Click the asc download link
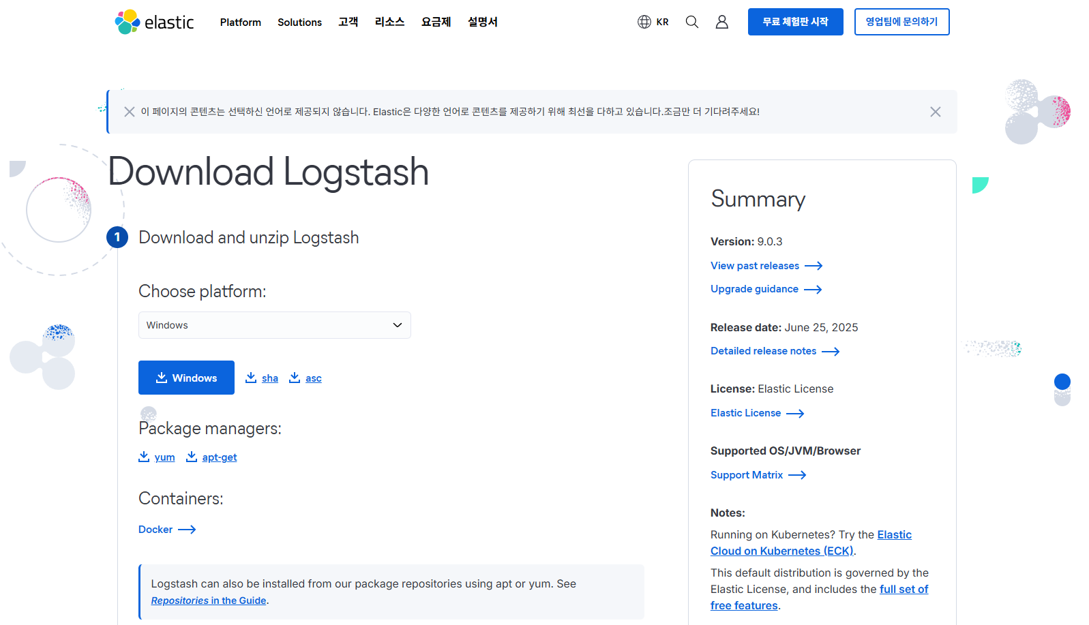Screen dimensions: 1089x625 (314, 378)
